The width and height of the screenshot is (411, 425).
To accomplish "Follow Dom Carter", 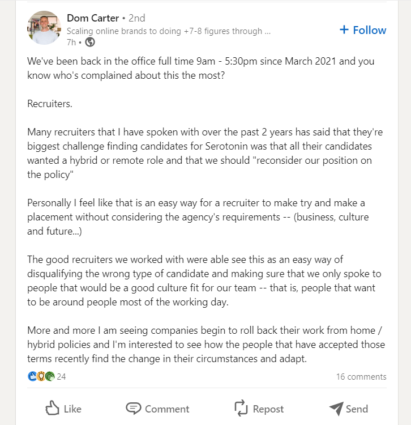I will point(363,30).
